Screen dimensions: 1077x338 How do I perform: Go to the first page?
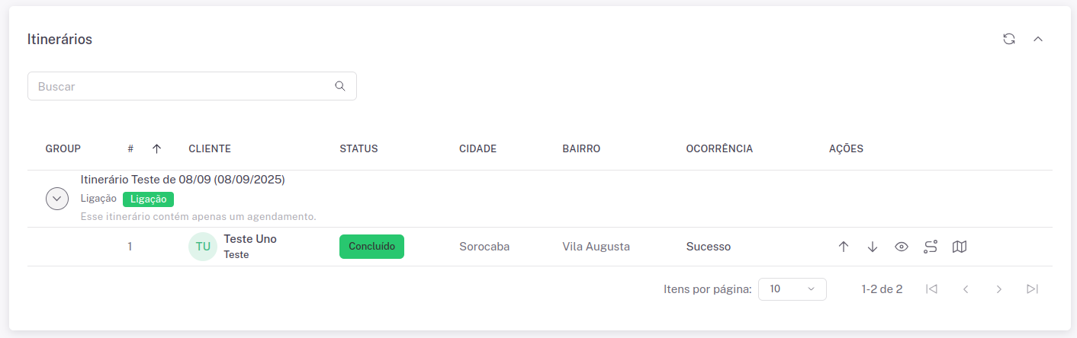coord(931,289)
